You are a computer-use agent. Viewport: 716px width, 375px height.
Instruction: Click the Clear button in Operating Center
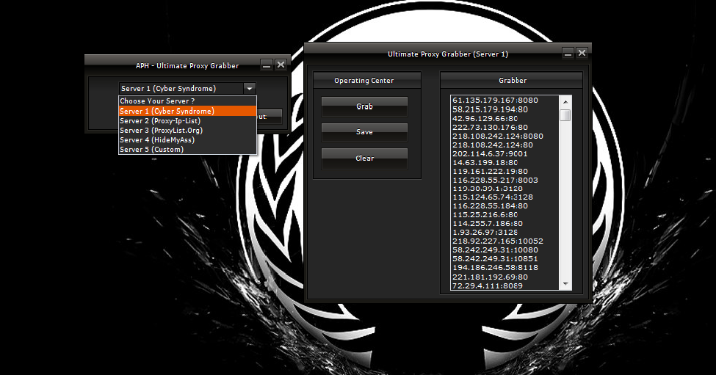pos(364,159)
